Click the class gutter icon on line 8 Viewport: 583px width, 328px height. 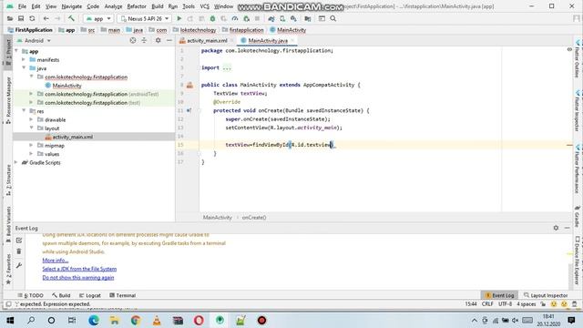click(x=189, y=85)
